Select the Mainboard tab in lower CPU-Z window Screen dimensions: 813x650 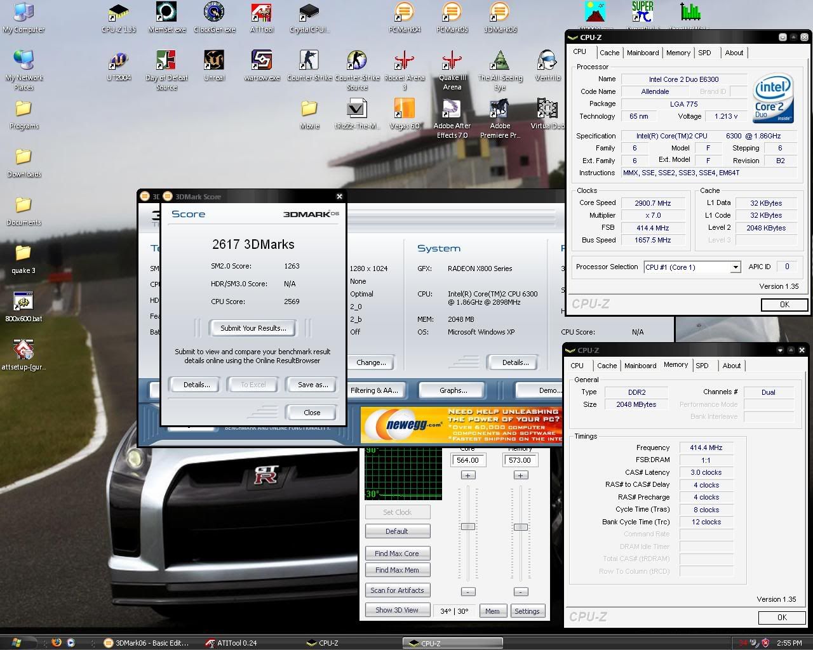pyautogui.click(x=640, y=366)
